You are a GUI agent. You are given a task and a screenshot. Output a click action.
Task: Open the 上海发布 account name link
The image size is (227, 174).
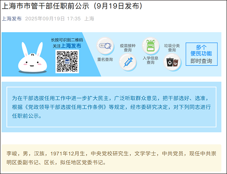click(12, 19)
